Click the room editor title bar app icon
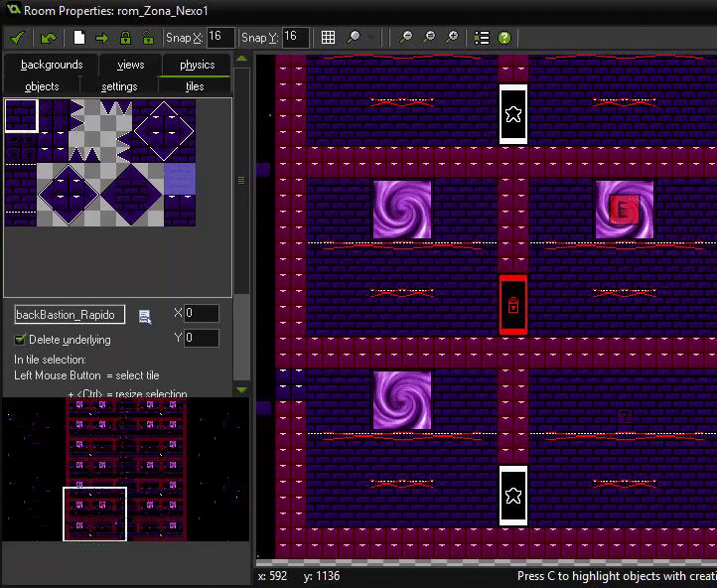This screenshot has height=588, width=717. [12, 10]
